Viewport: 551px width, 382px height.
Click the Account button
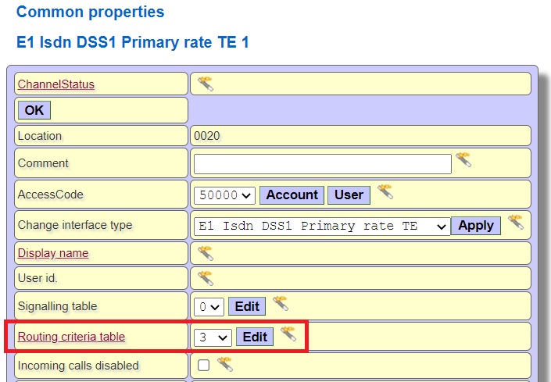point(292,195)
